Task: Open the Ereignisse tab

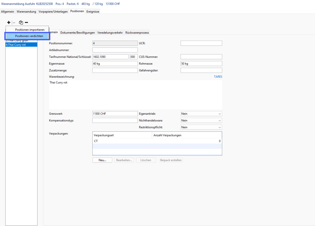Action: (93, 11)
